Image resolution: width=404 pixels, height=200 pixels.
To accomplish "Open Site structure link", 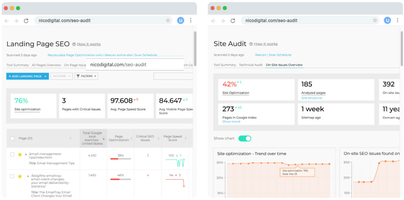I will click(312, 98).
